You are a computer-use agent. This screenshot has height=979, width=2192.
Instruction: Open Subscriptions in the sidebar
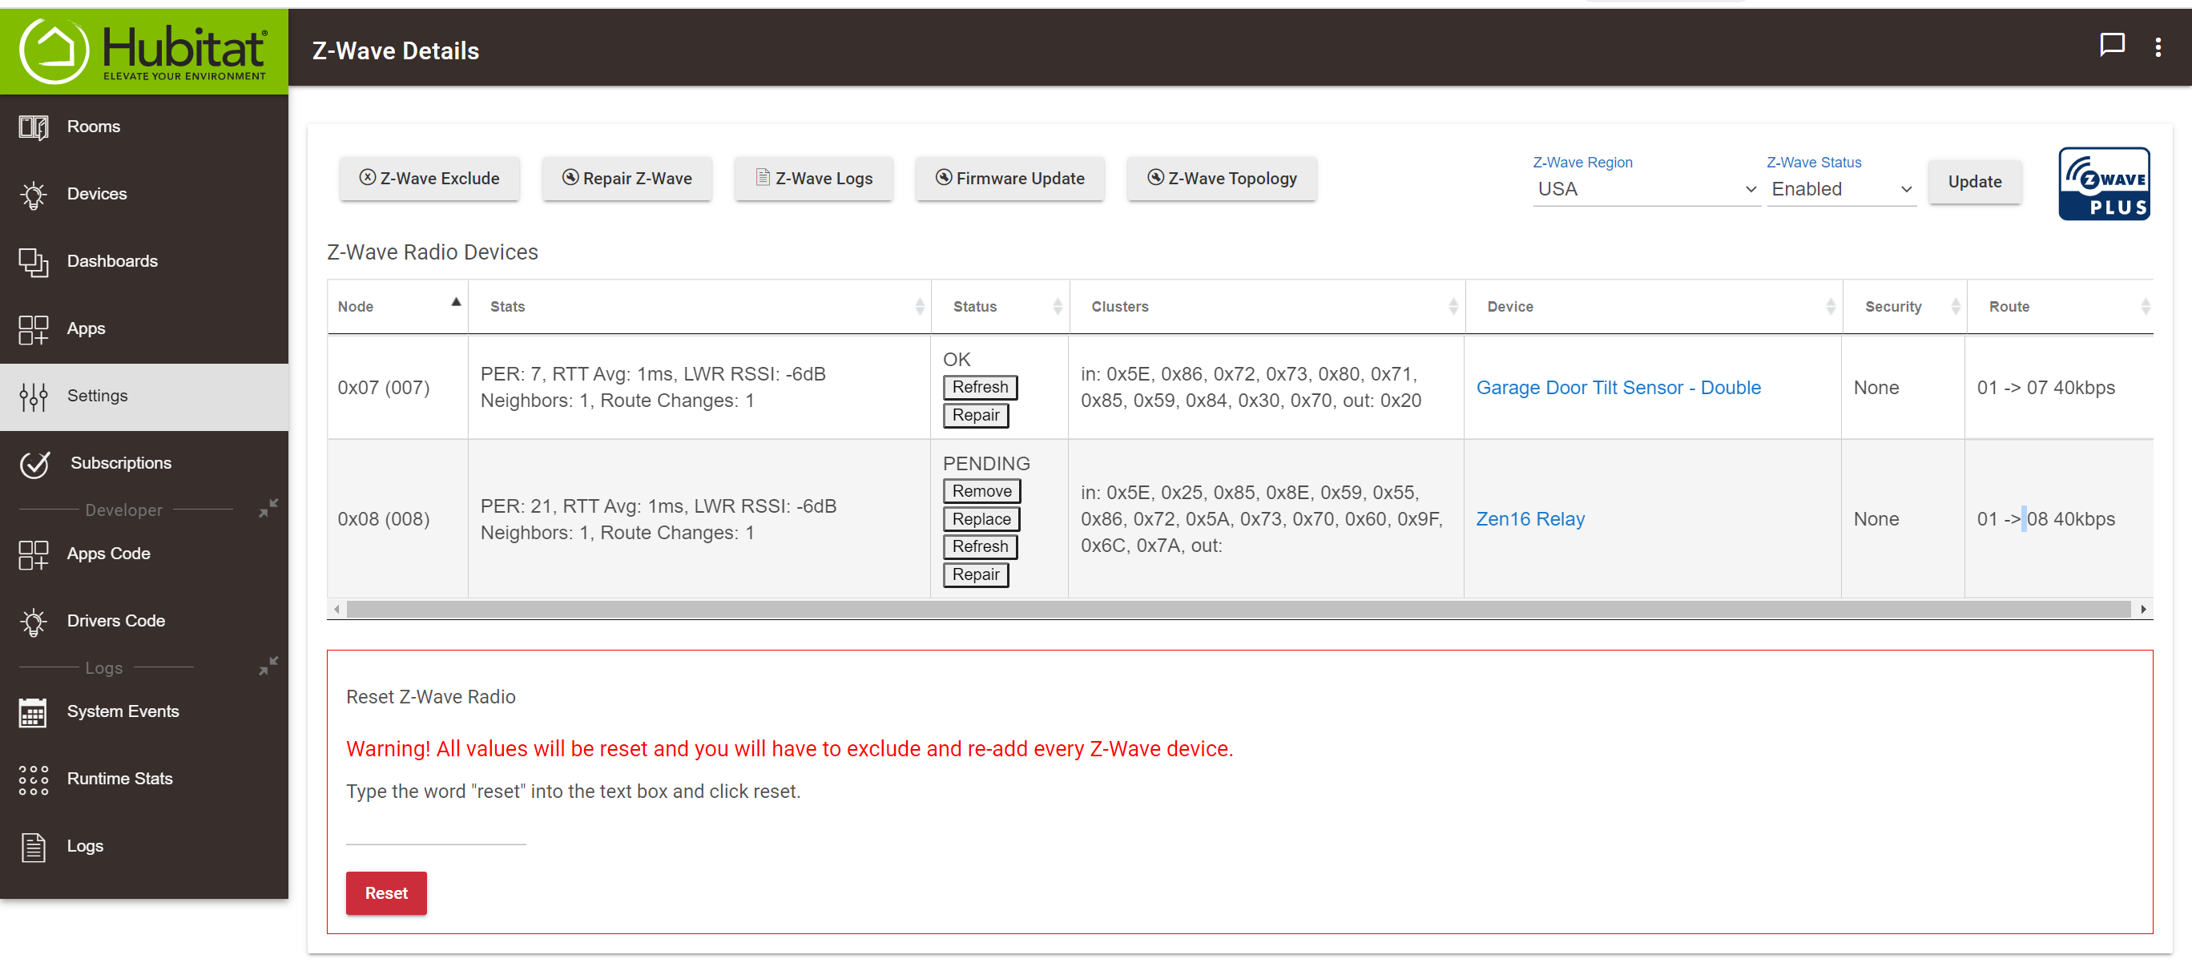coord(143,463)
